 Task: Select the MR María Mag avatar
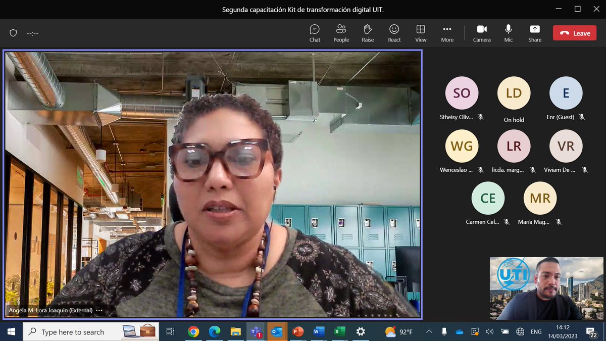click(x=540, y=198)
